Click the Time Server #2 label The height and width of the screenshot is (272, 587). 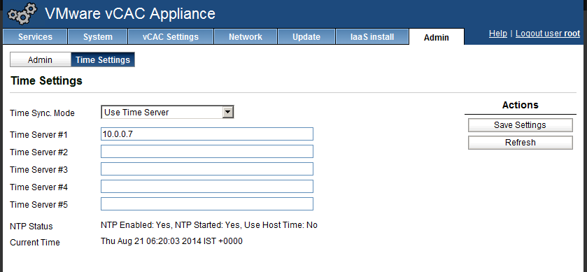pyautogui.click(x=38, y=152)
